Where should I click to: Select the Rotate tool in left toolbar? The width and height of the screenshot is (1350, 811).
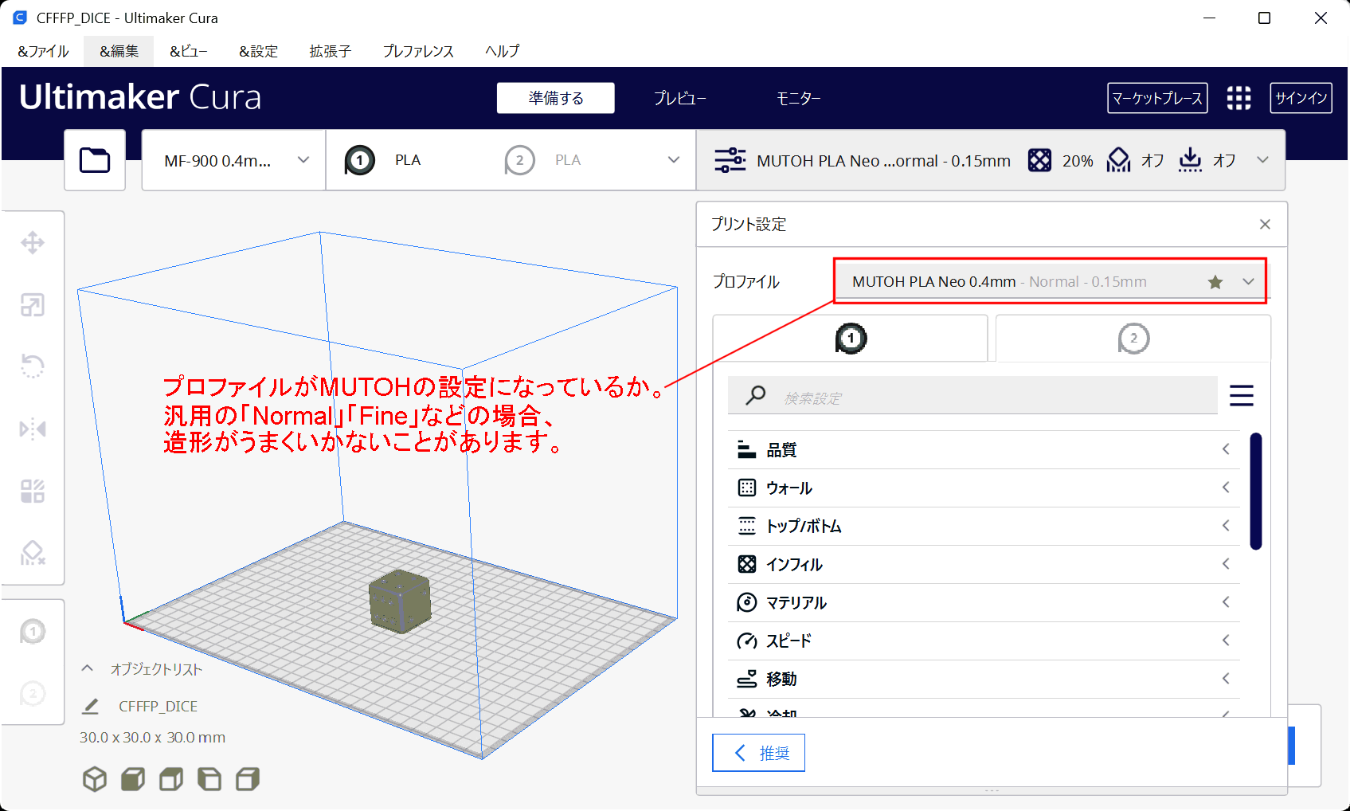point(33,366)
